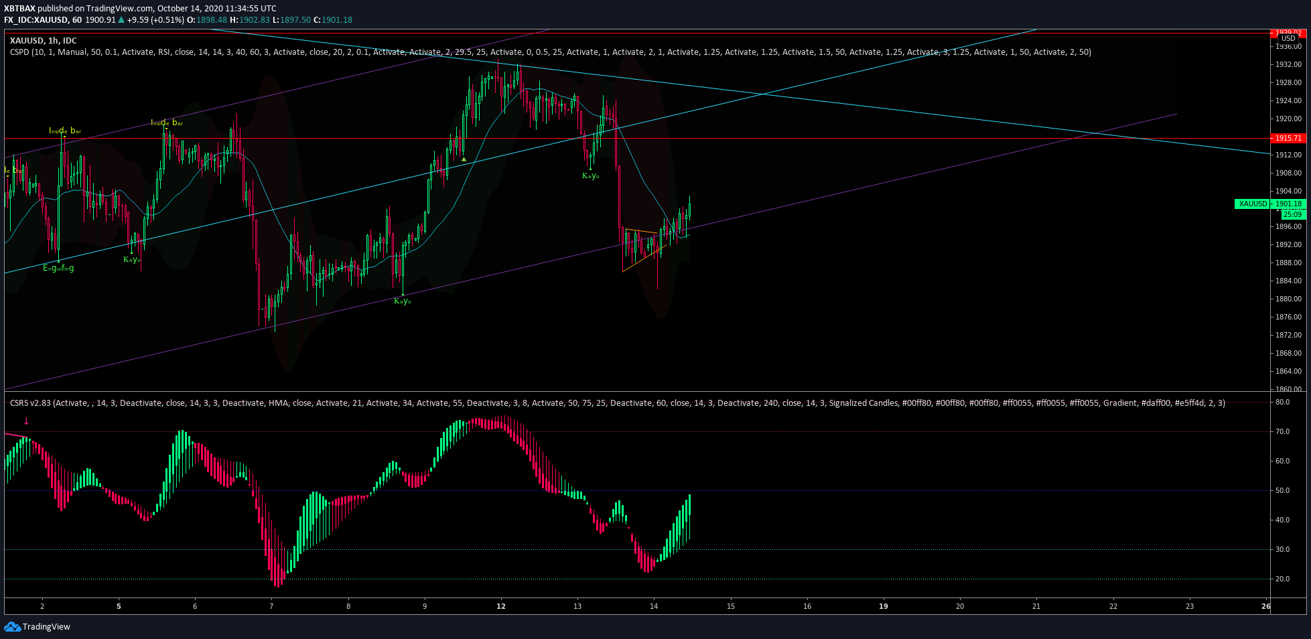Screen dimensions: 1311x639
Task: Click the green up arrow beside 1900.91
Action: [x=121, y=20]
